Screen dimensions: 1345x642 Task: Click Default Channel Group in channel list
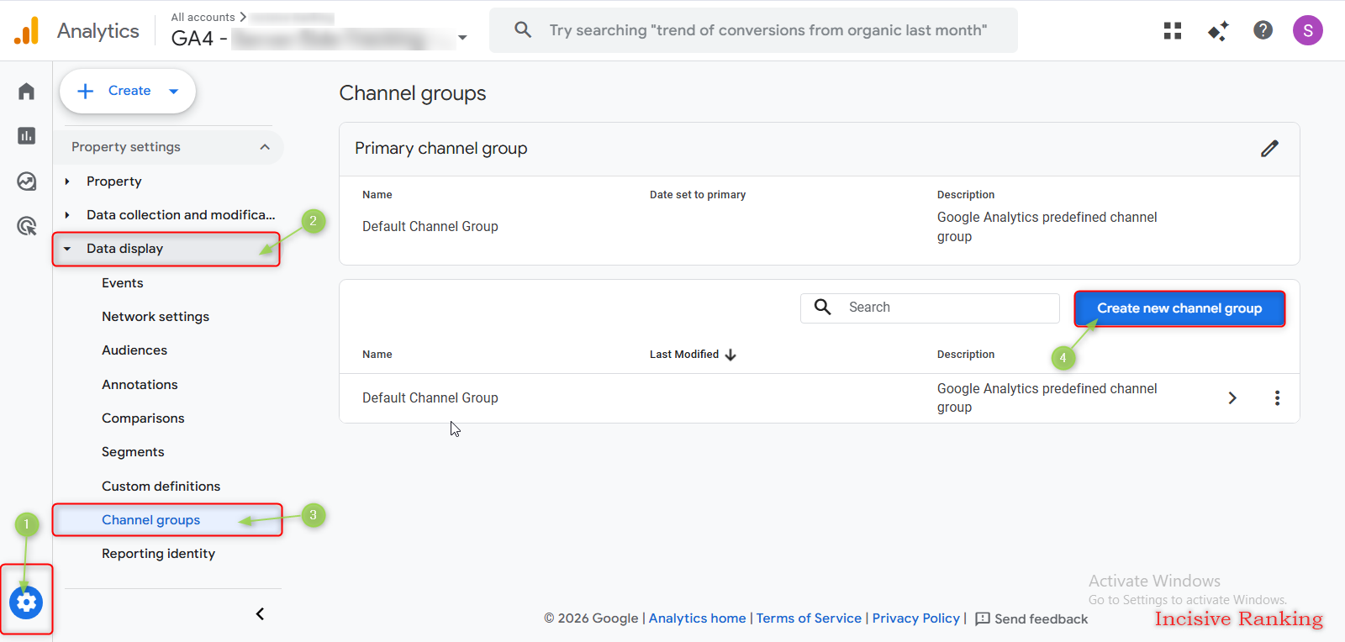(x=430, y=398)
